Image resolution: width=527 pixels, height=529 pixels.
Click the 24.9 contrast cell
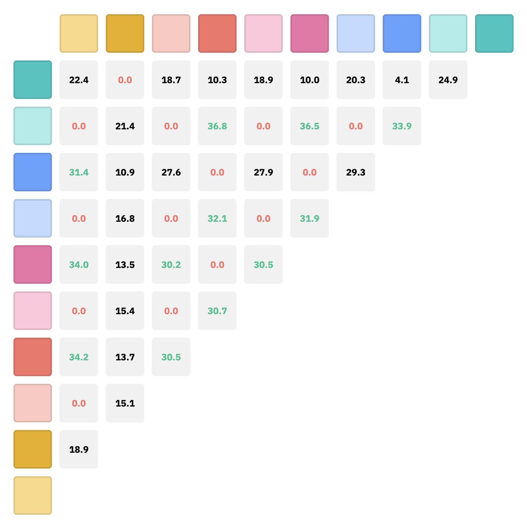pos(448,80)
